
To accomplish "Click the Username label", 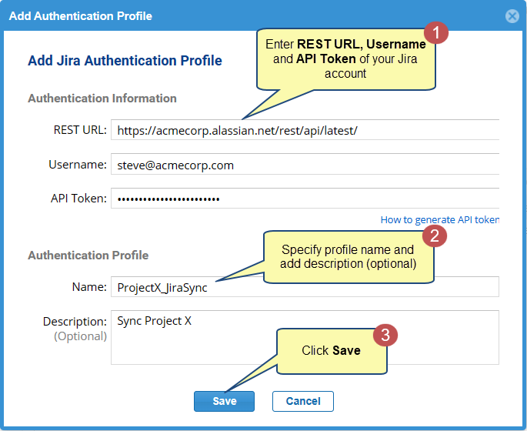I will 78,165.
